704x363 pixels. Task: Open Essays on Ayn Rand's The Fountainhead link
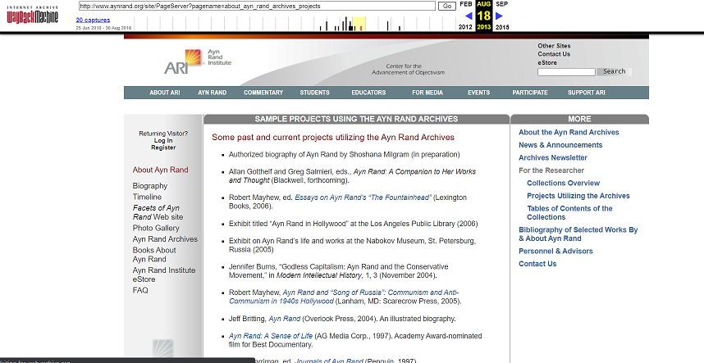coord(363,197)
